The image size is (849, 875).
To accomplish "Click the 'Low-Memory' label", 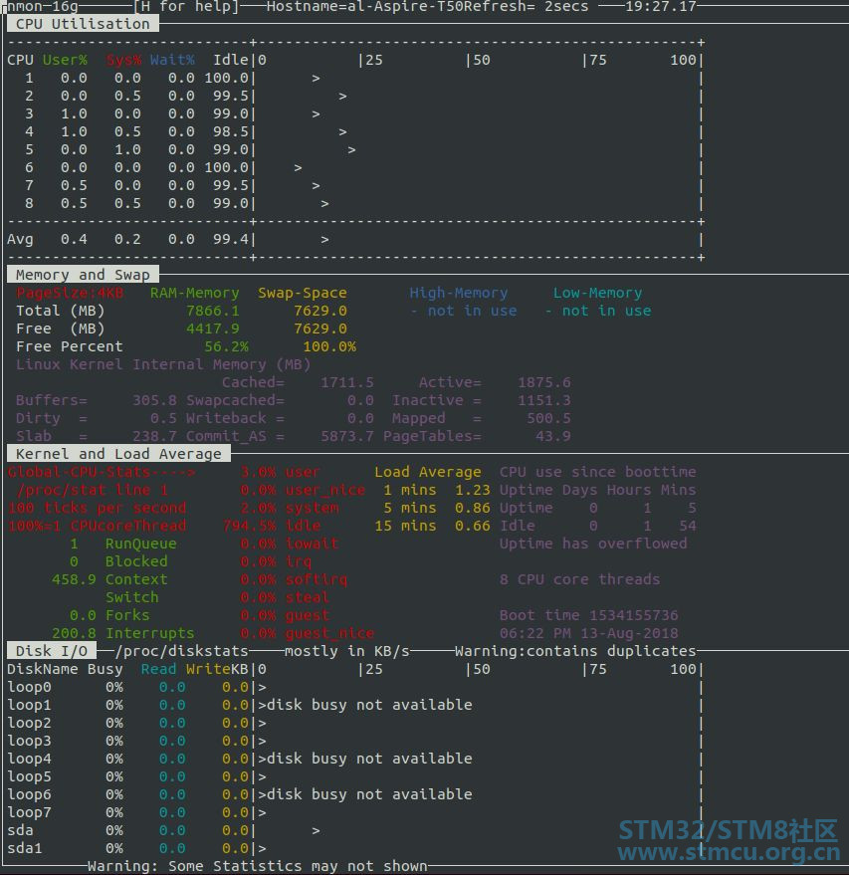I will (x=597, y=293).
